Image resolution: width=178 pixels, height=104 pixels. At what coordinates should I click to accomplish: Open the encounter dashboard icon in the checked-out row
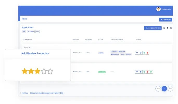tap(141, 72)
